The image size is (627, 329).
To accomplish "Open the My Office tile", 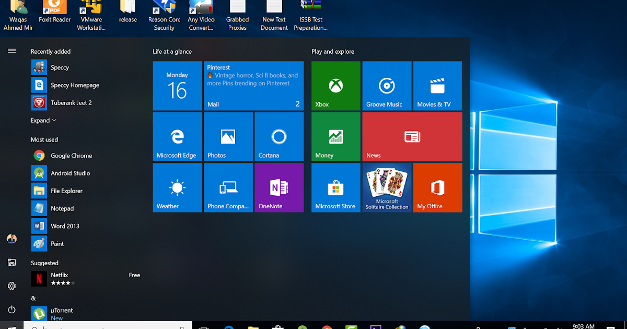I will pyautogui.click(x=438, y=187).
